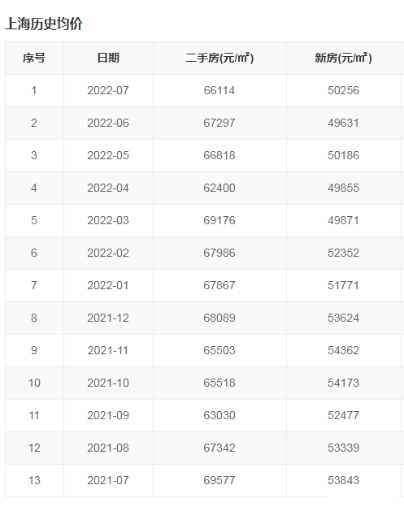
Task: Click second-hand price 68089
Action: [219, 318]
